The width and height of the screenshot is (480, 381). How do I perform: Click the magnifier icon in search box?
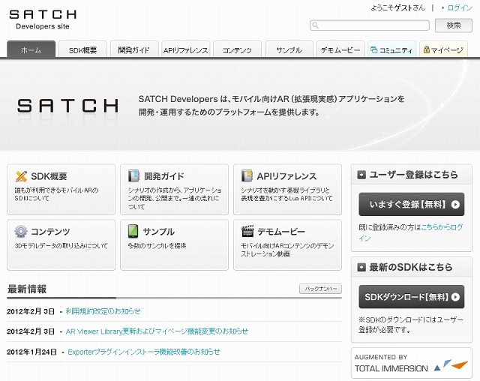pyautogui.click(x=316, y=25)
